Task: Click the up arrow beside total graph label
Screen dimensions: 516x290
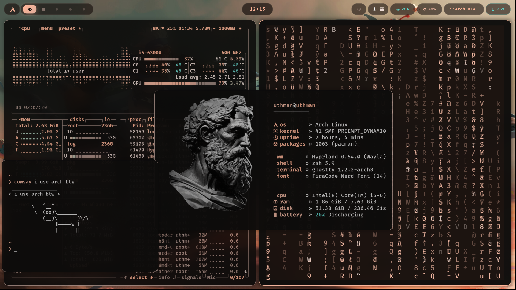Action: [x=65, y=71]
